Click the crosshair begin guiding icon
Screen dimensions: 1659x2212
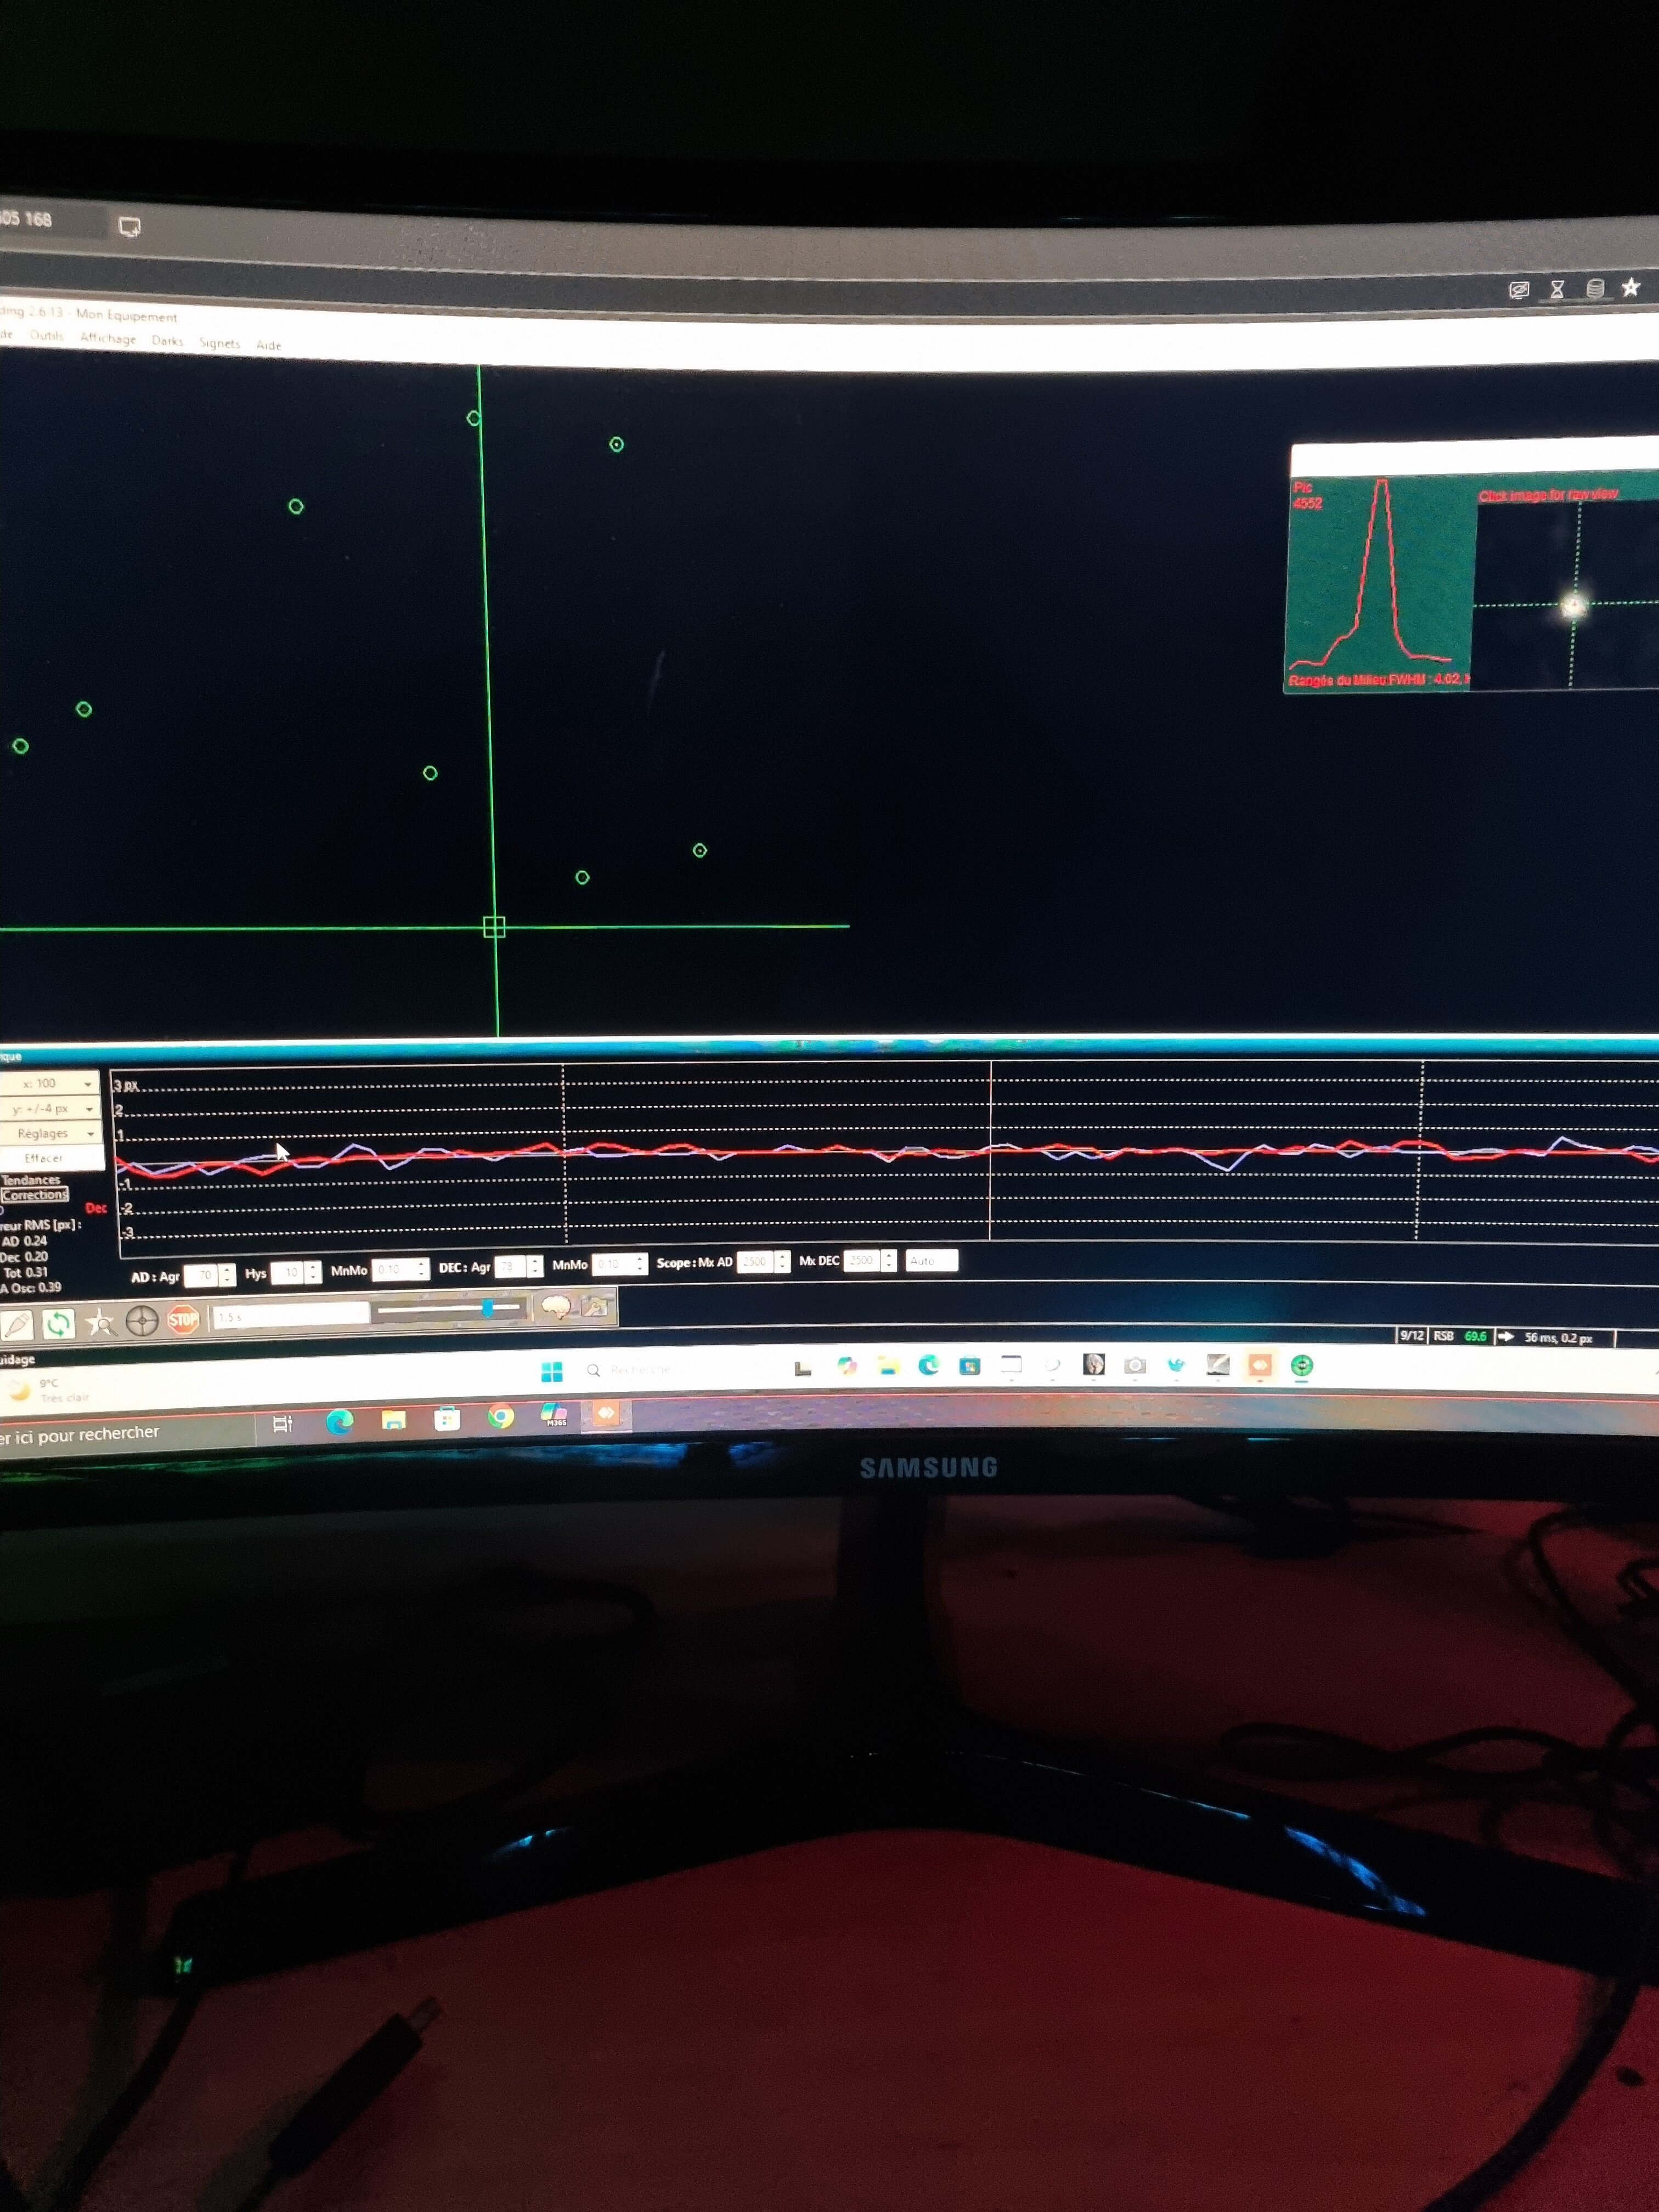click(142, 1321)
